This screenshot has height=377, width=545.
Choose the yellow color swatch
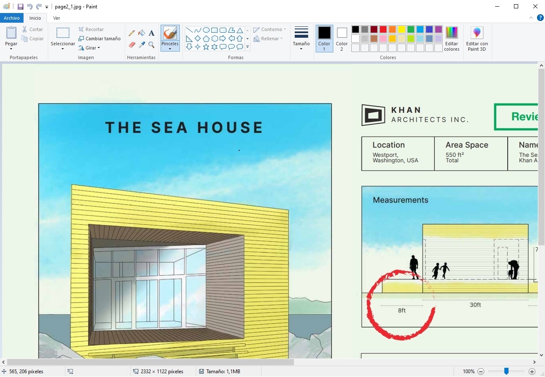[402, 29]
